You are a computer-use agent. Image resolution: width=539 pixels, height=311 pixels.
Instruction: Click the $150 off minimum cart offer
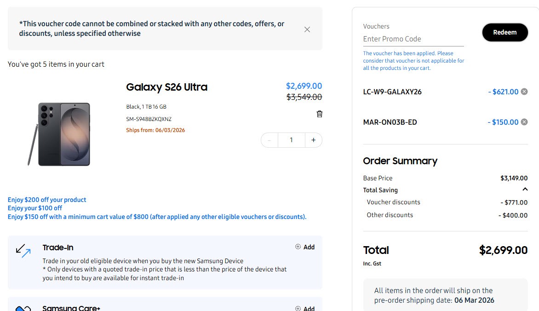point(157,217)
